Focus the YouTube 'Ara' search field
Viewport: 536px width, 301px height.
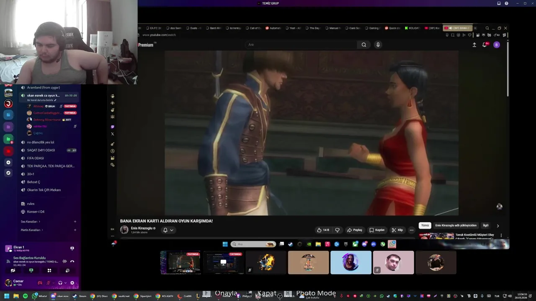tap(301, 45)
